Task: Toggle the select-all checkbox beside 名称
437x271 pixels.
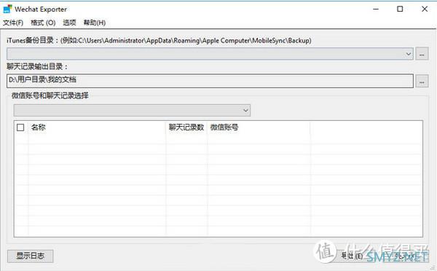Action: pos(20,127)
